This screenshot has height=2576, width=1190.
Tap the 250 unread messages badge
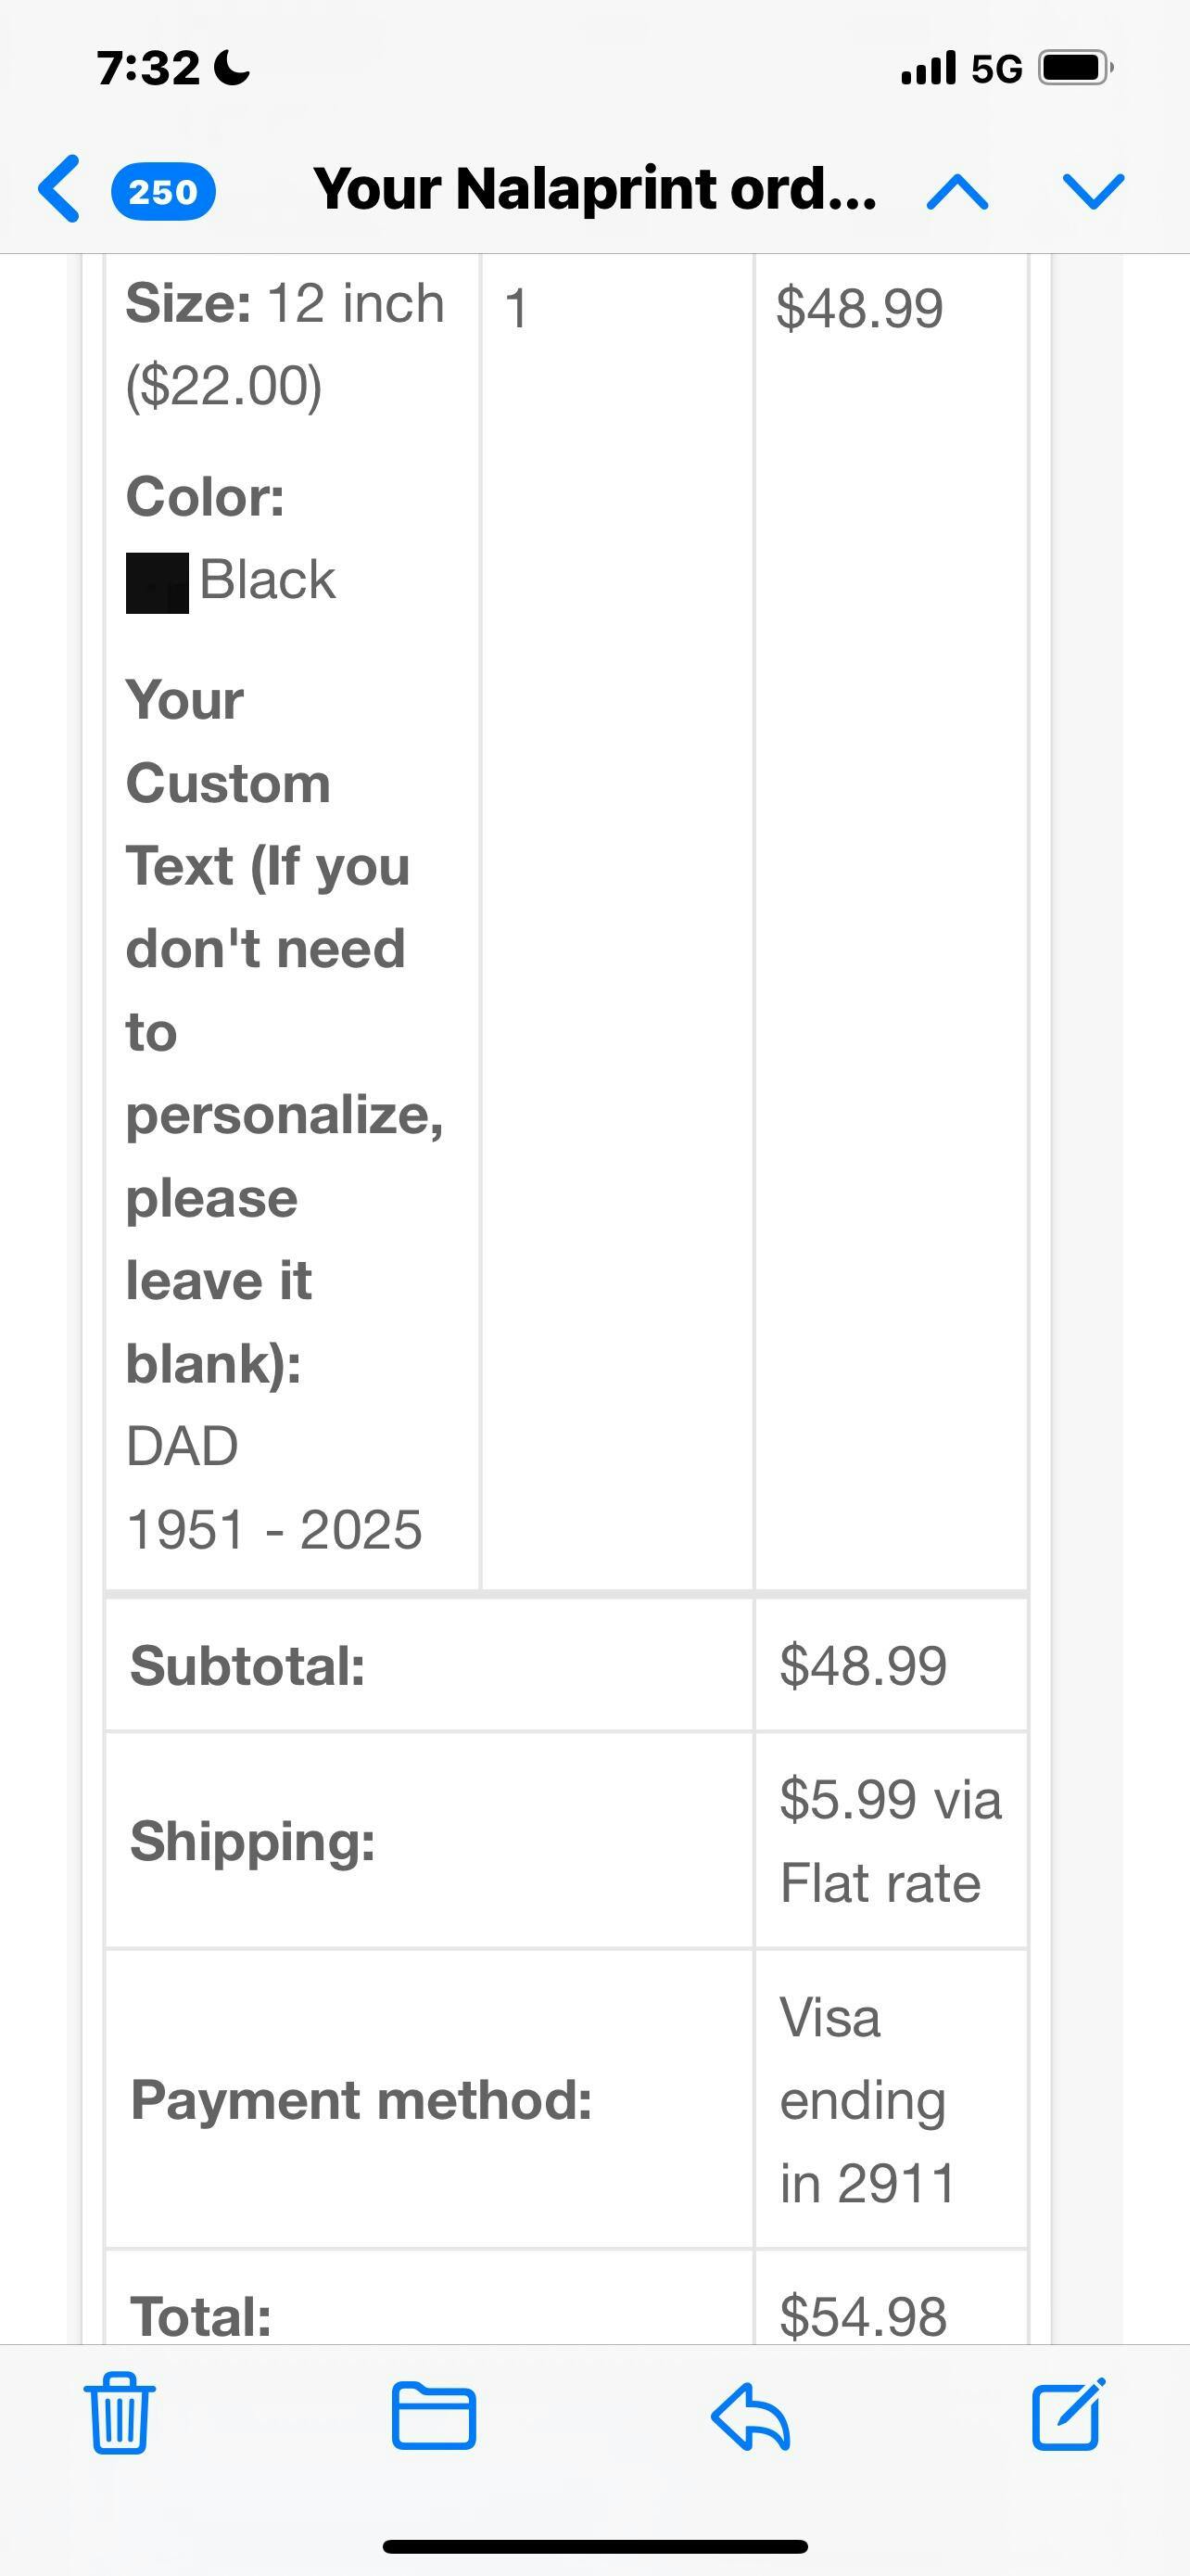pos(163,191)
